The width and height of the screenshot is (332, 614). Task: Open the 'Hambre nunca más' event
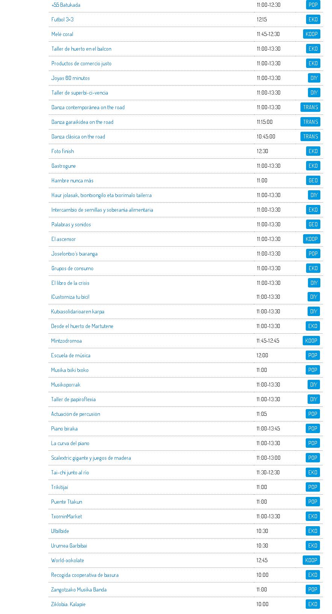click(72, 181)
